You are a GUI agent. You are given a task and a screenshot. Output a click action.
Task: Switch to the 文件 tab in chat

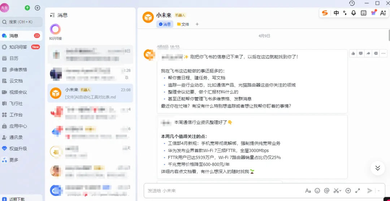point(183,24)
